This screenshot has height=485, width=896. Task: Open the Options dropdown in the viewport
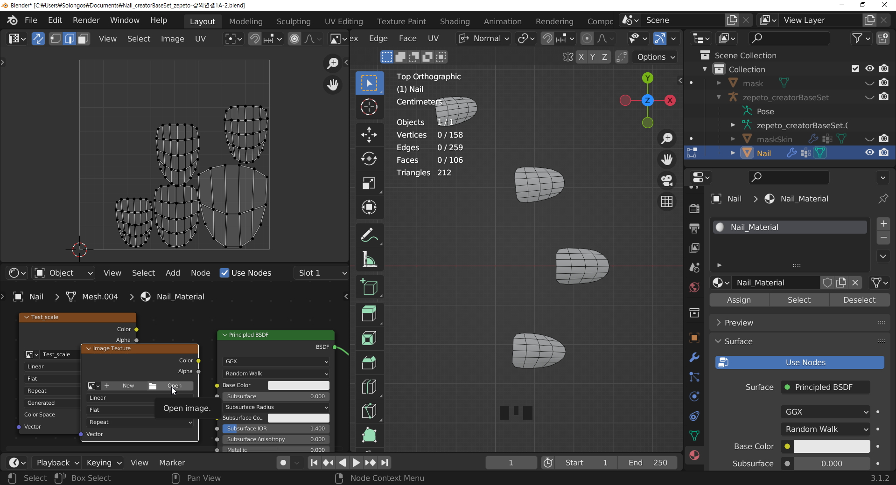pos(656,57)
